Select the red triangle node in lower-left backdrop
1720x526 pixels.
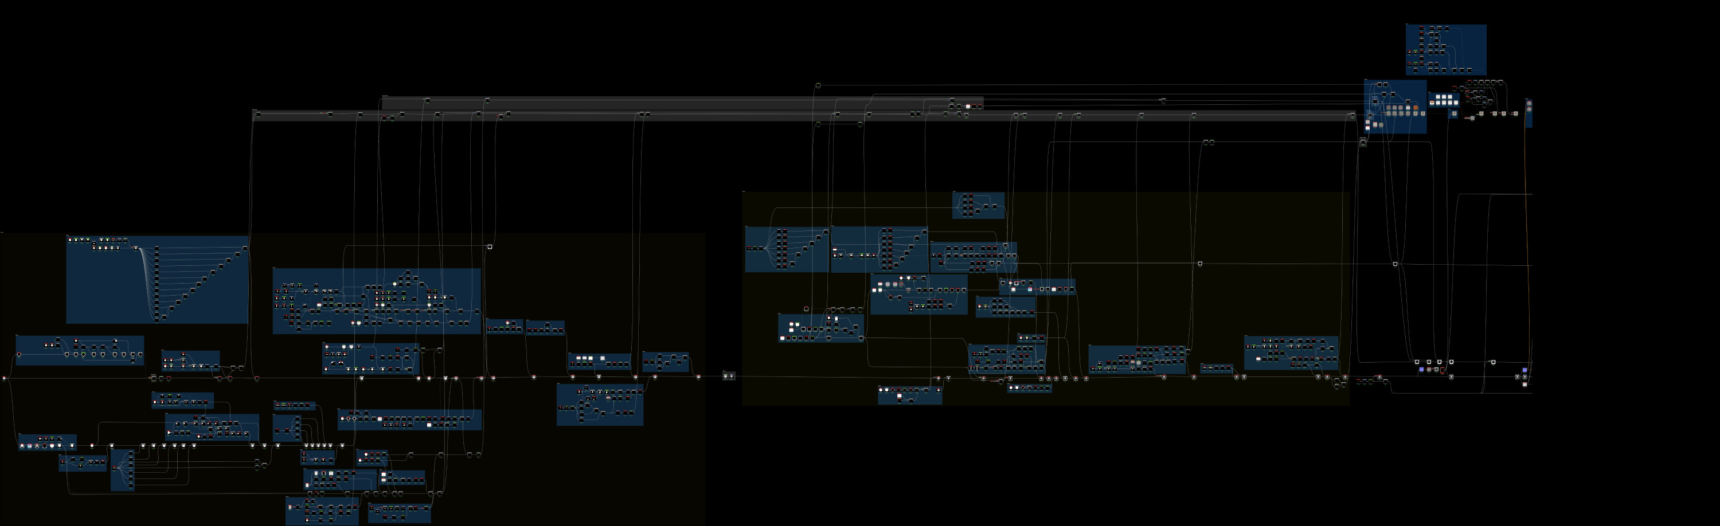(169, 433)
